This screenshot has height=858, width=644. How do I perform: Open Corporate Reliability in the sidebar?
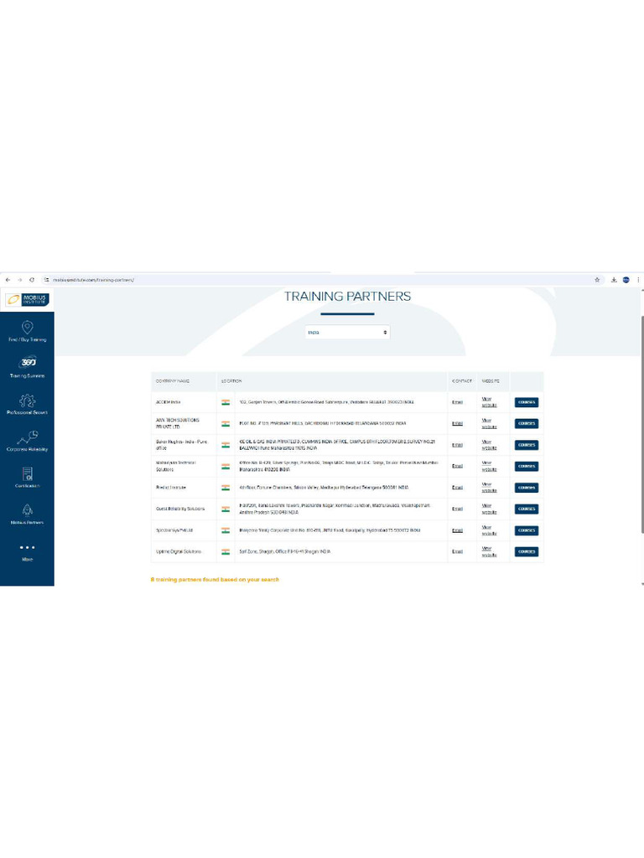[28, 441]
